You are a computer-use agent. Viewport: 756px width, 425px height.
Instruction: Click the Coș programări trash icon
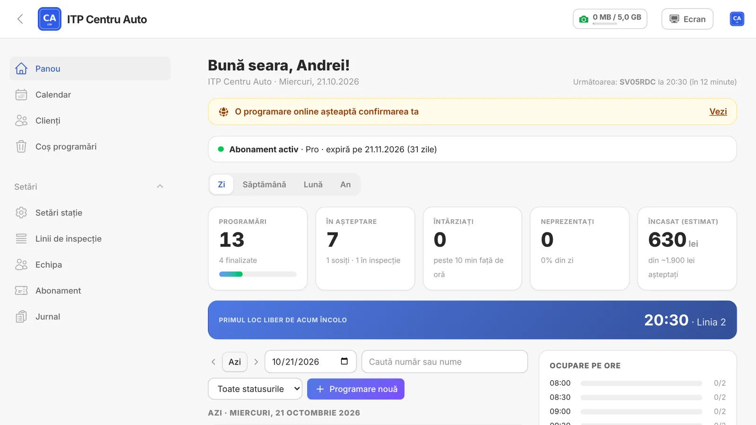(21, 146)
